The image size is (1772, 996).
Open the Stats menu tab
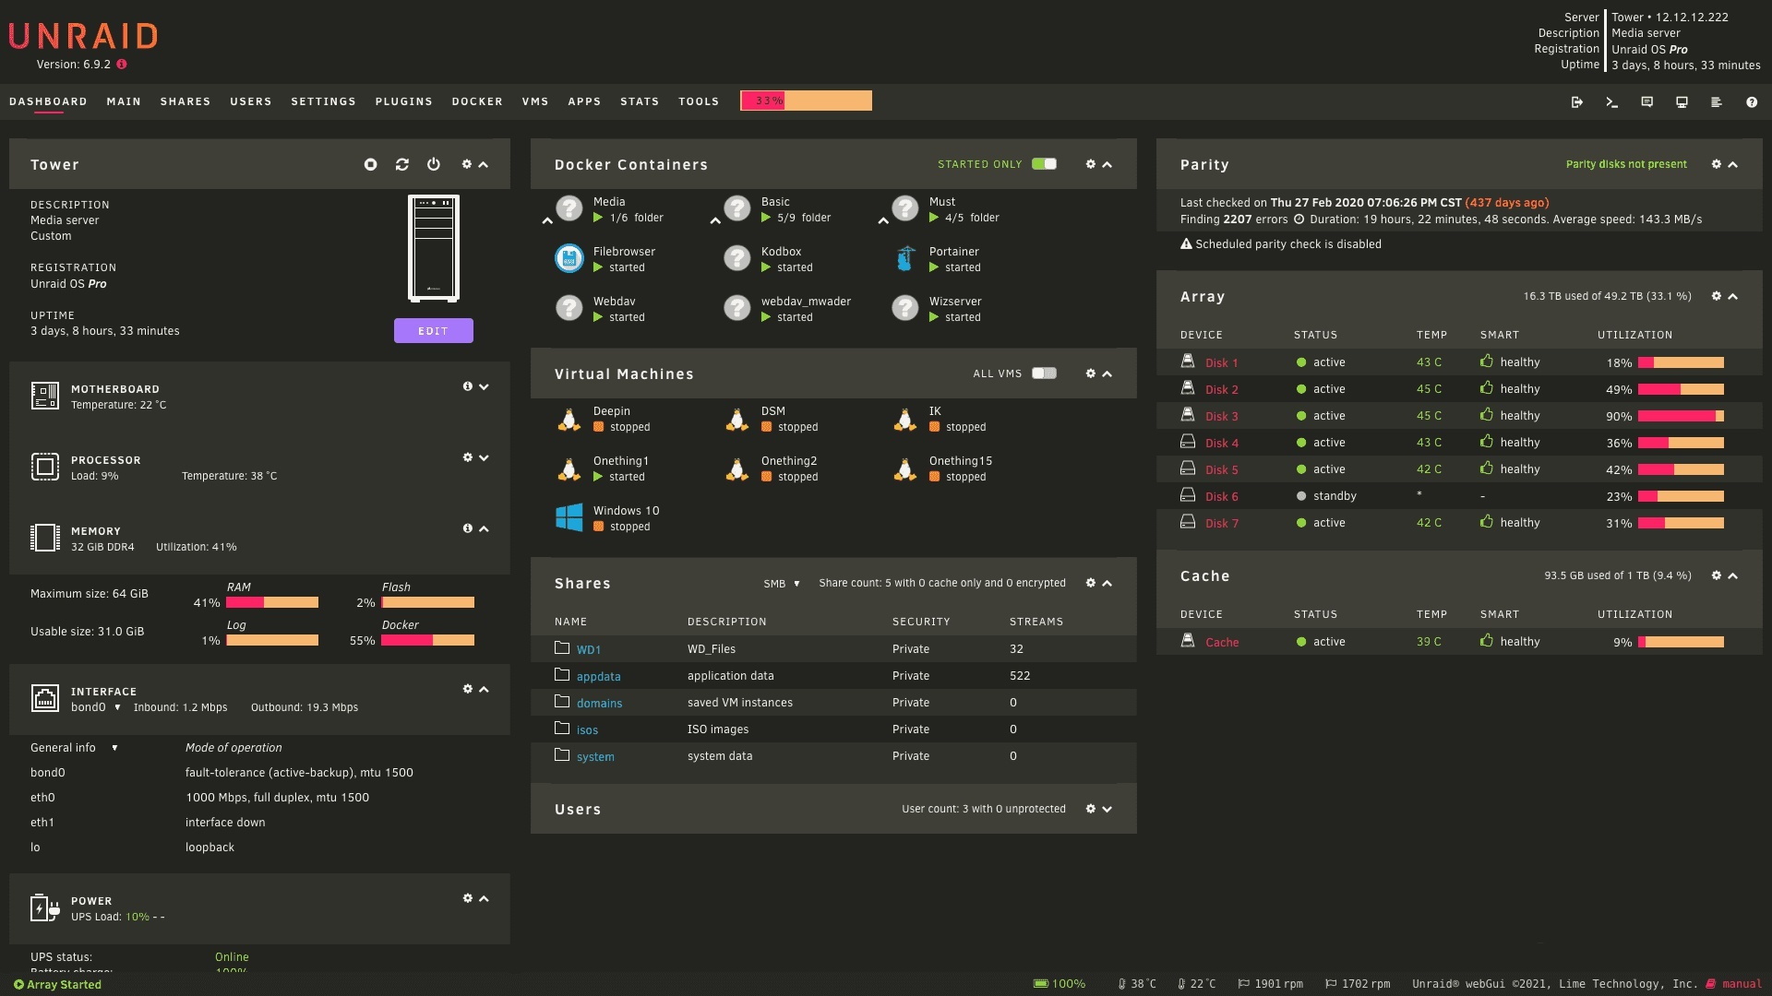(640, 101)
